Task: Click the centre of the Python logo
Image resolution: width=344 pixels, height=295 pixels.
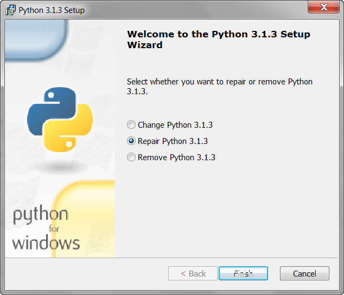Action: (x=60, y=117)
